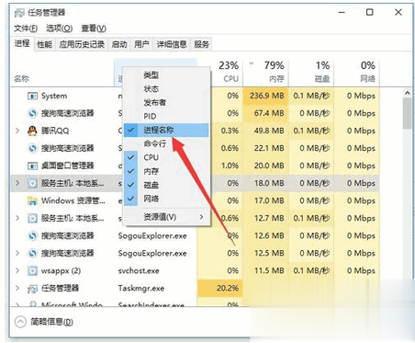
Task: Click the 任务管理器 process row icon
Action: [x=32, y=289]
